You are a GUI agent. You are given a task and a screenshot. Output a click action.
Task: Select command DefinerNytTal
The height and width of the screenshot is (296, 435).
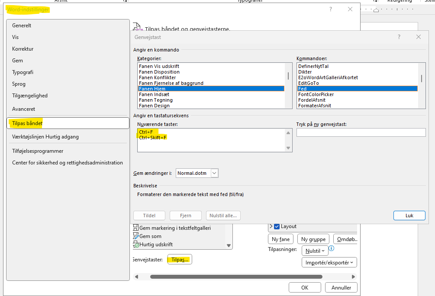[x=358, y=66]
